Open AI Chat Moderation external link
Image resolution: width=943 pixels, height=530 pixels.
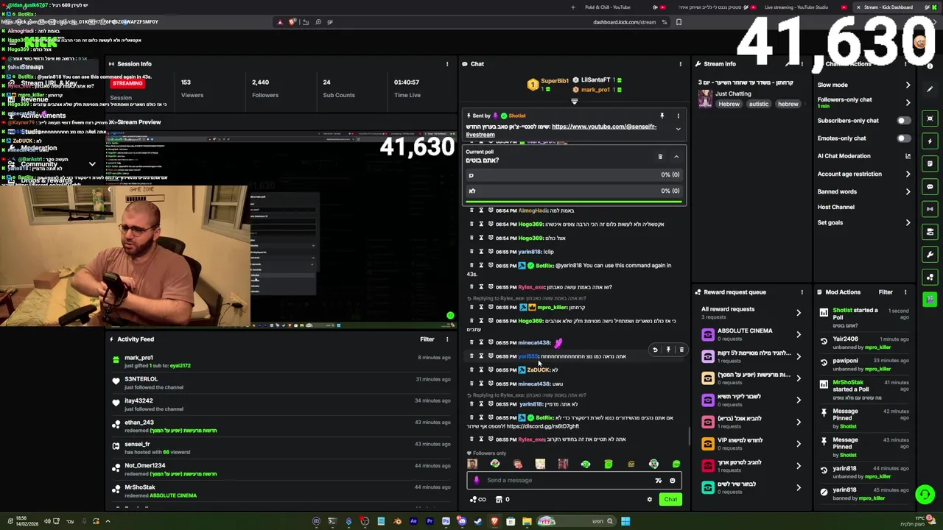click(x=908, y=156)
